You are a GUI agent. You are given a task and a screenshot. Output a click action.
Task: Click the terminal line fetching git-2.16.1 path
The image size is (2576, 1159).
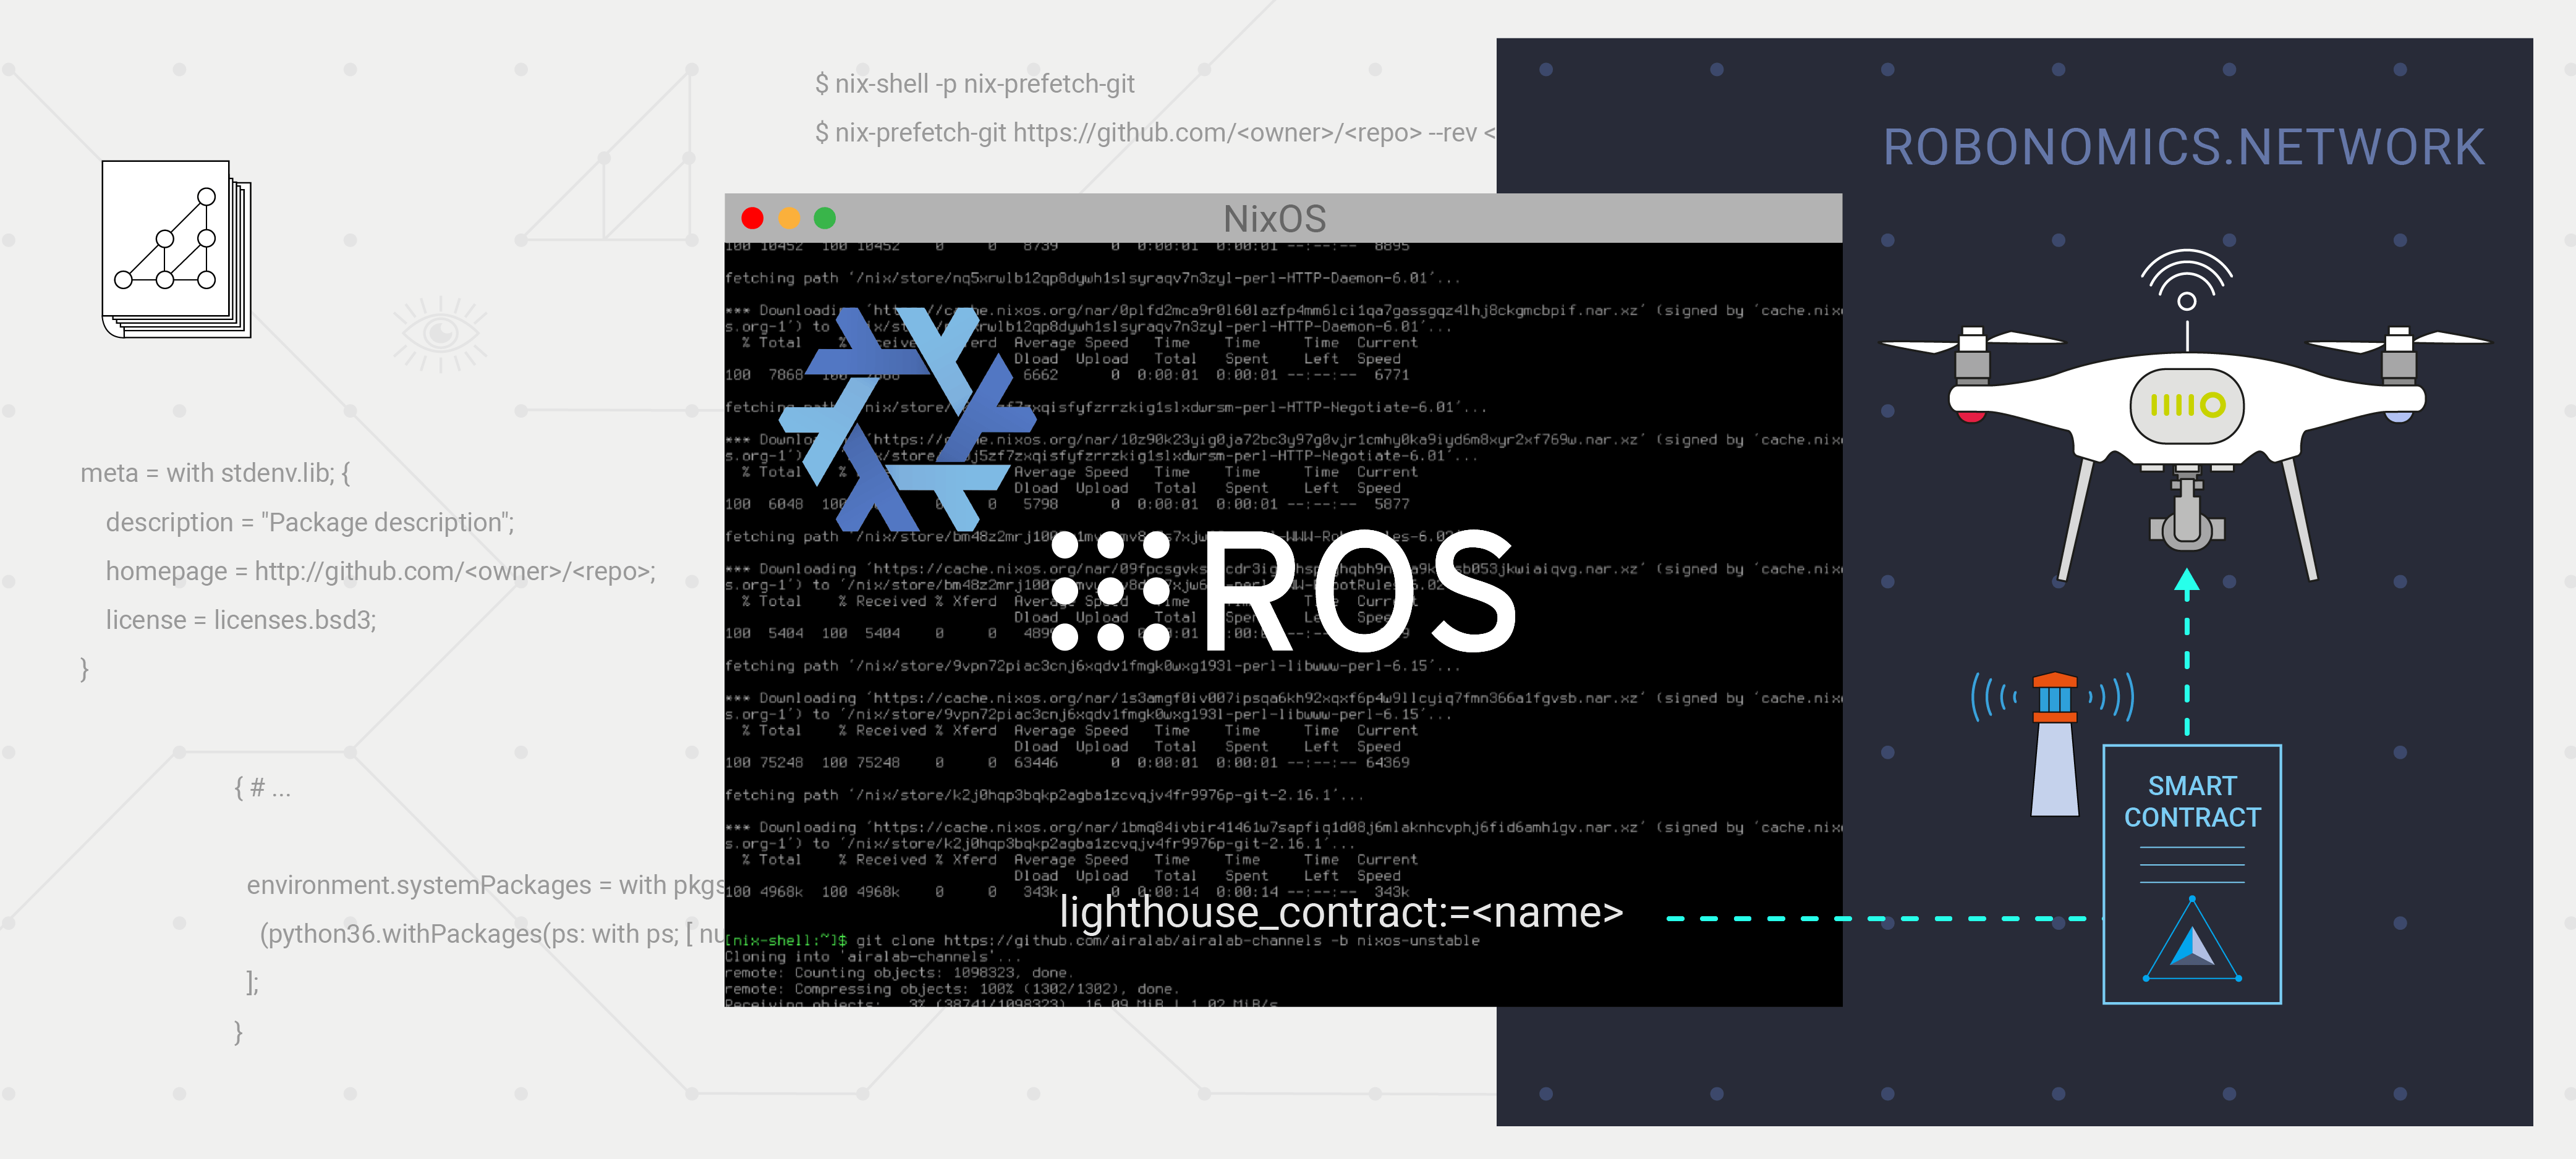coord(1044,795)
